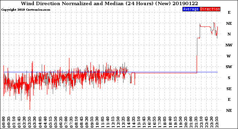238x129 pixels.
Task: Click the 23:55 time axis label
Action: pyautogui.click(x=217, y=122)
